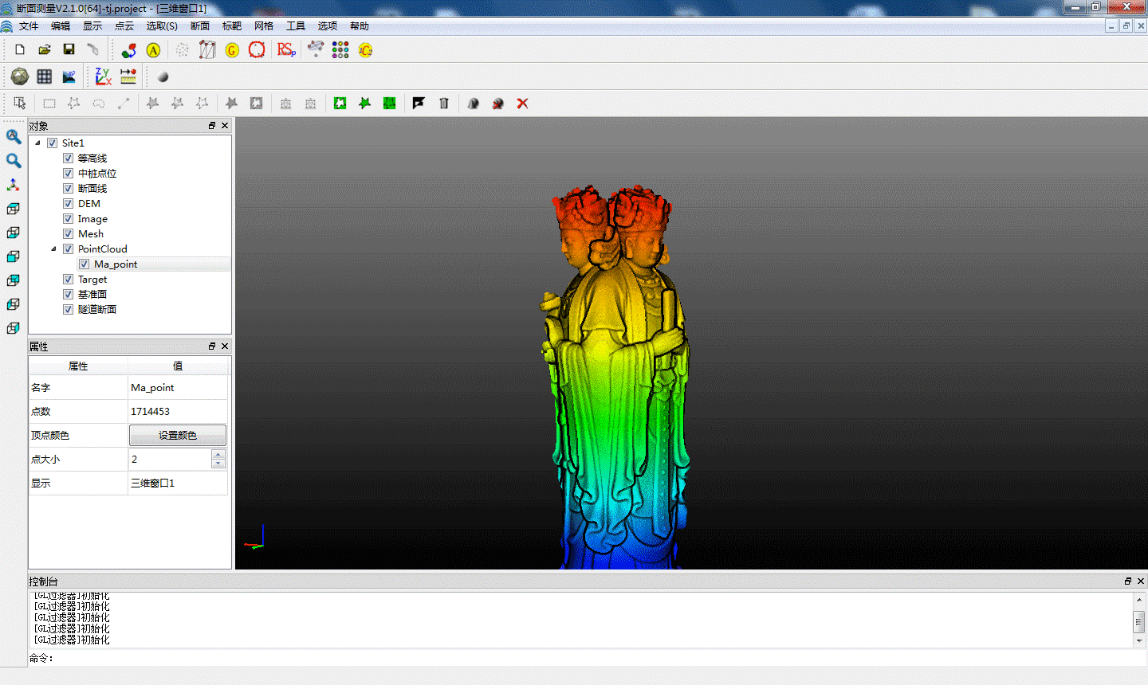Collapse the Site1 tree node

point(37,143)
